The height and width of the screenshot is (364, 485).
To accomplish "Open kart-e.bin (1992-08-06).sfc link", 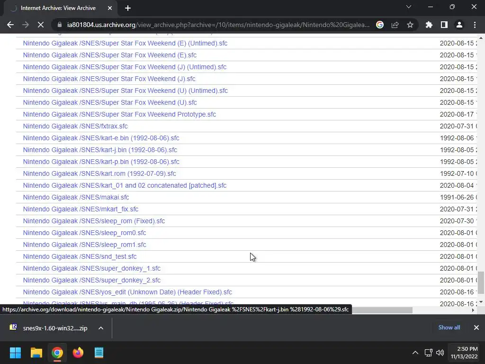I will tap(101, 138).
